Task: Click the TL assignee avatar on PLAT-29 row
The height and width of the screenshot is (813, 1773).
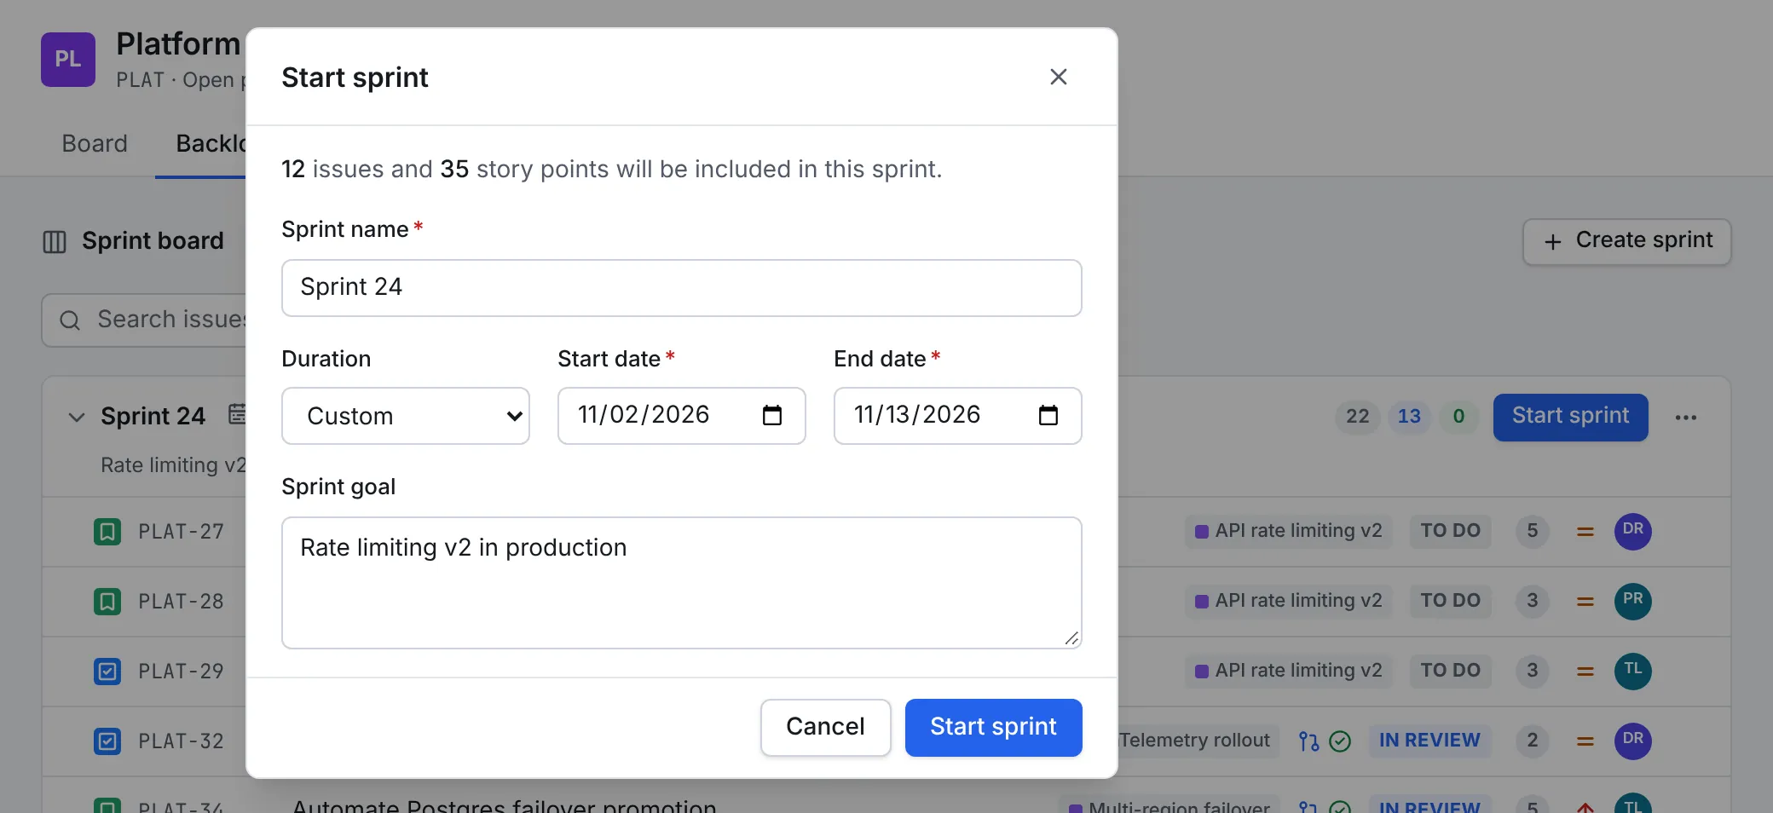Action: point(1633,671)
